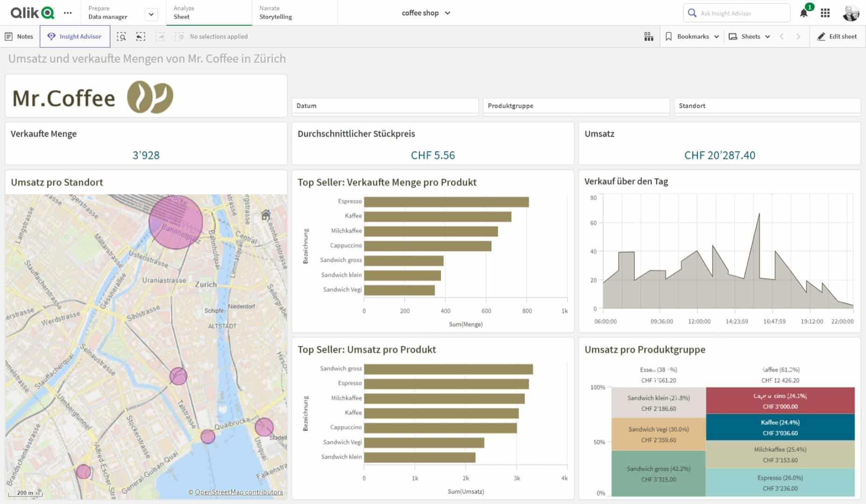Open the Notes panel
Screen dimensions: 866x504
click(x=19, y=36)
